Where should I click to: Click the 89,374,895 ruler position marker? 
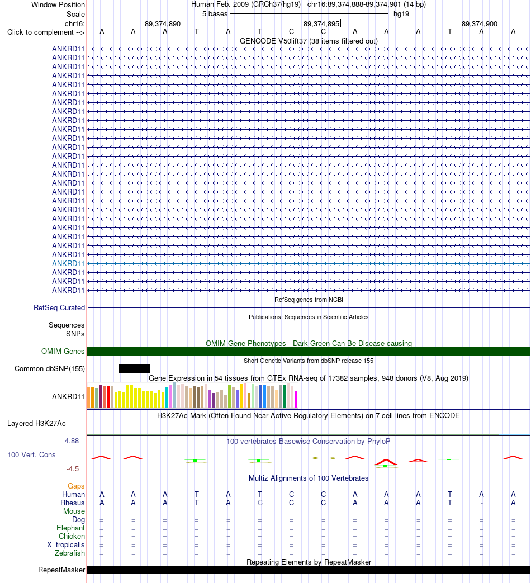coord(321,24)
